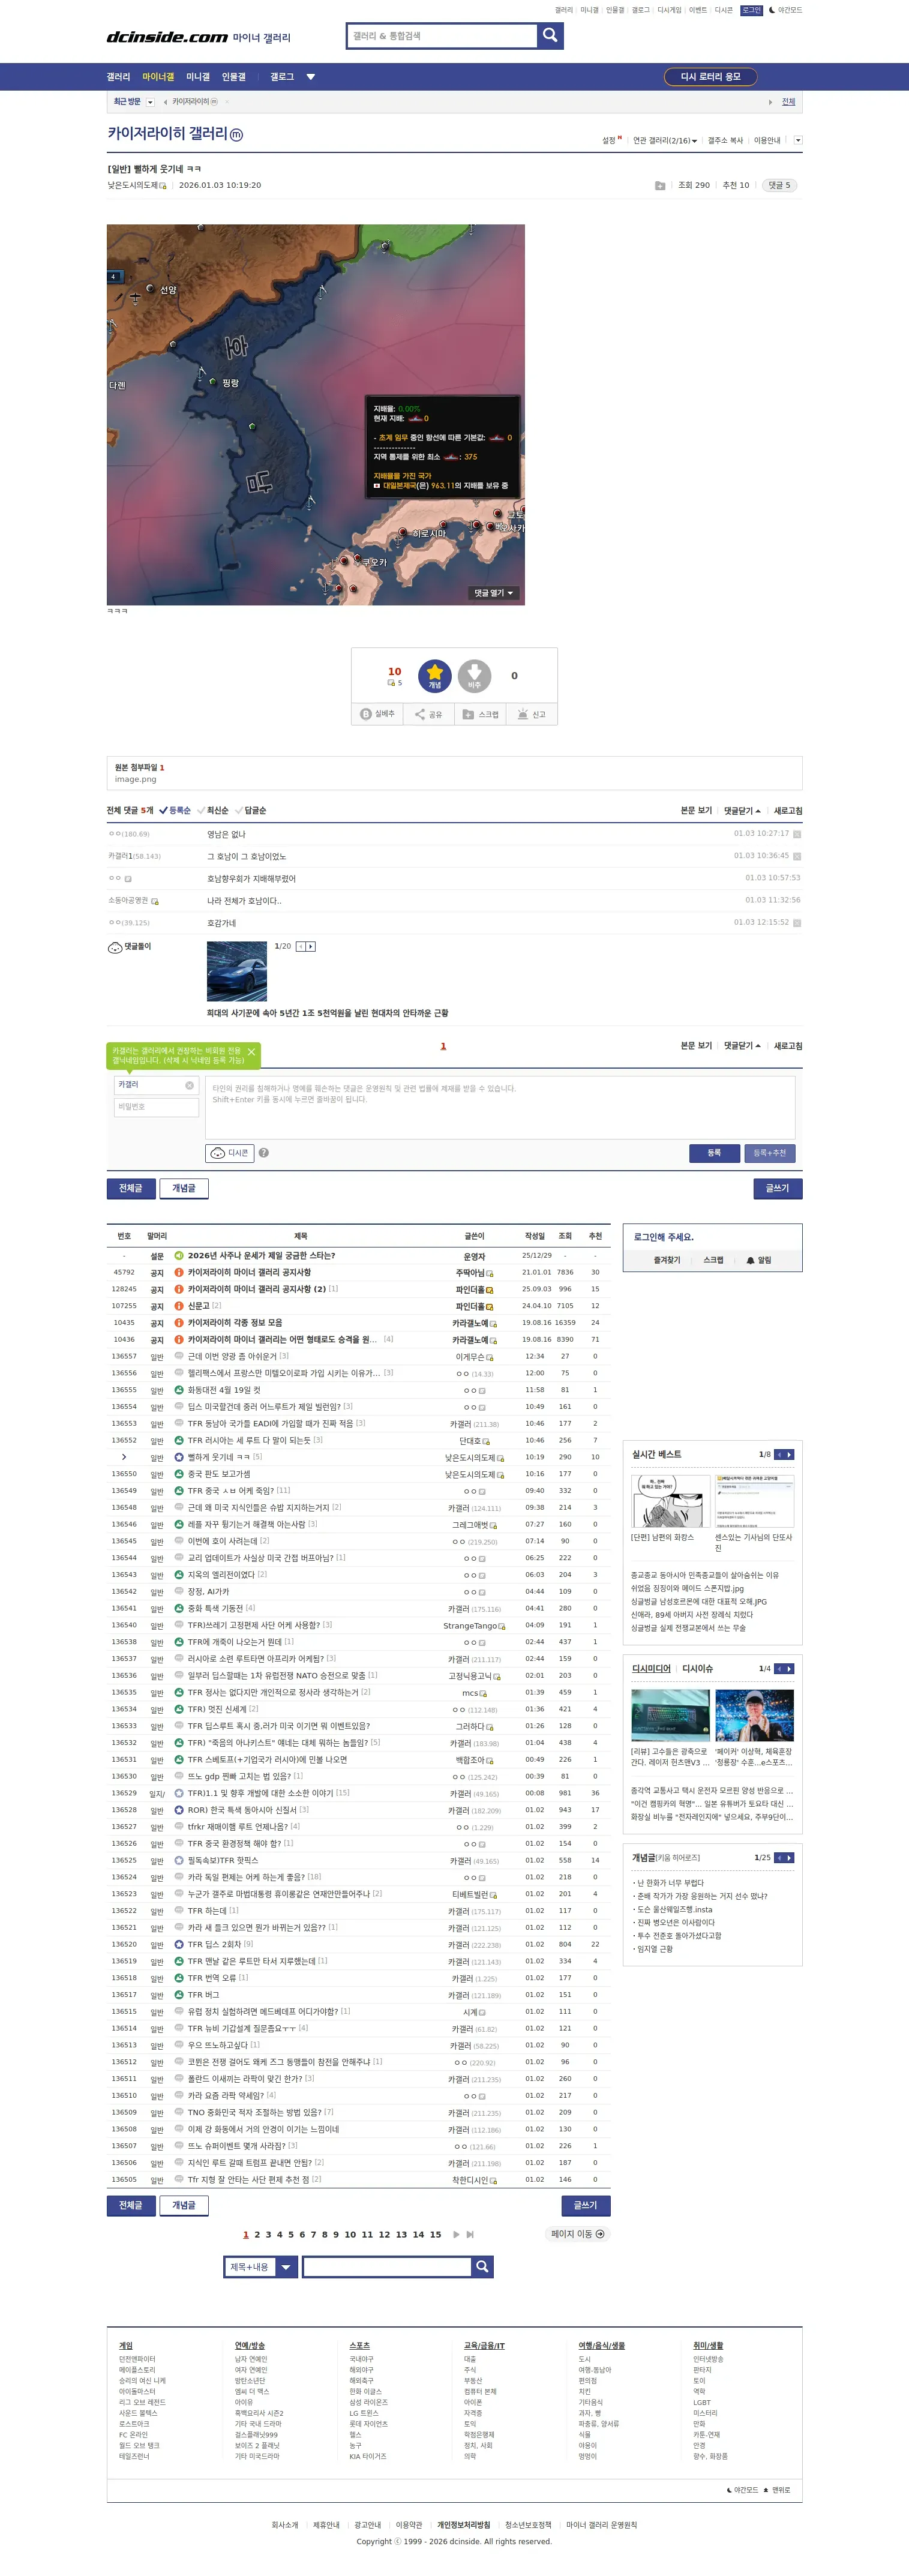Click the 알림 bell in login box
This screenshot has height=2576, width=909.
[x=759, y=1260]
